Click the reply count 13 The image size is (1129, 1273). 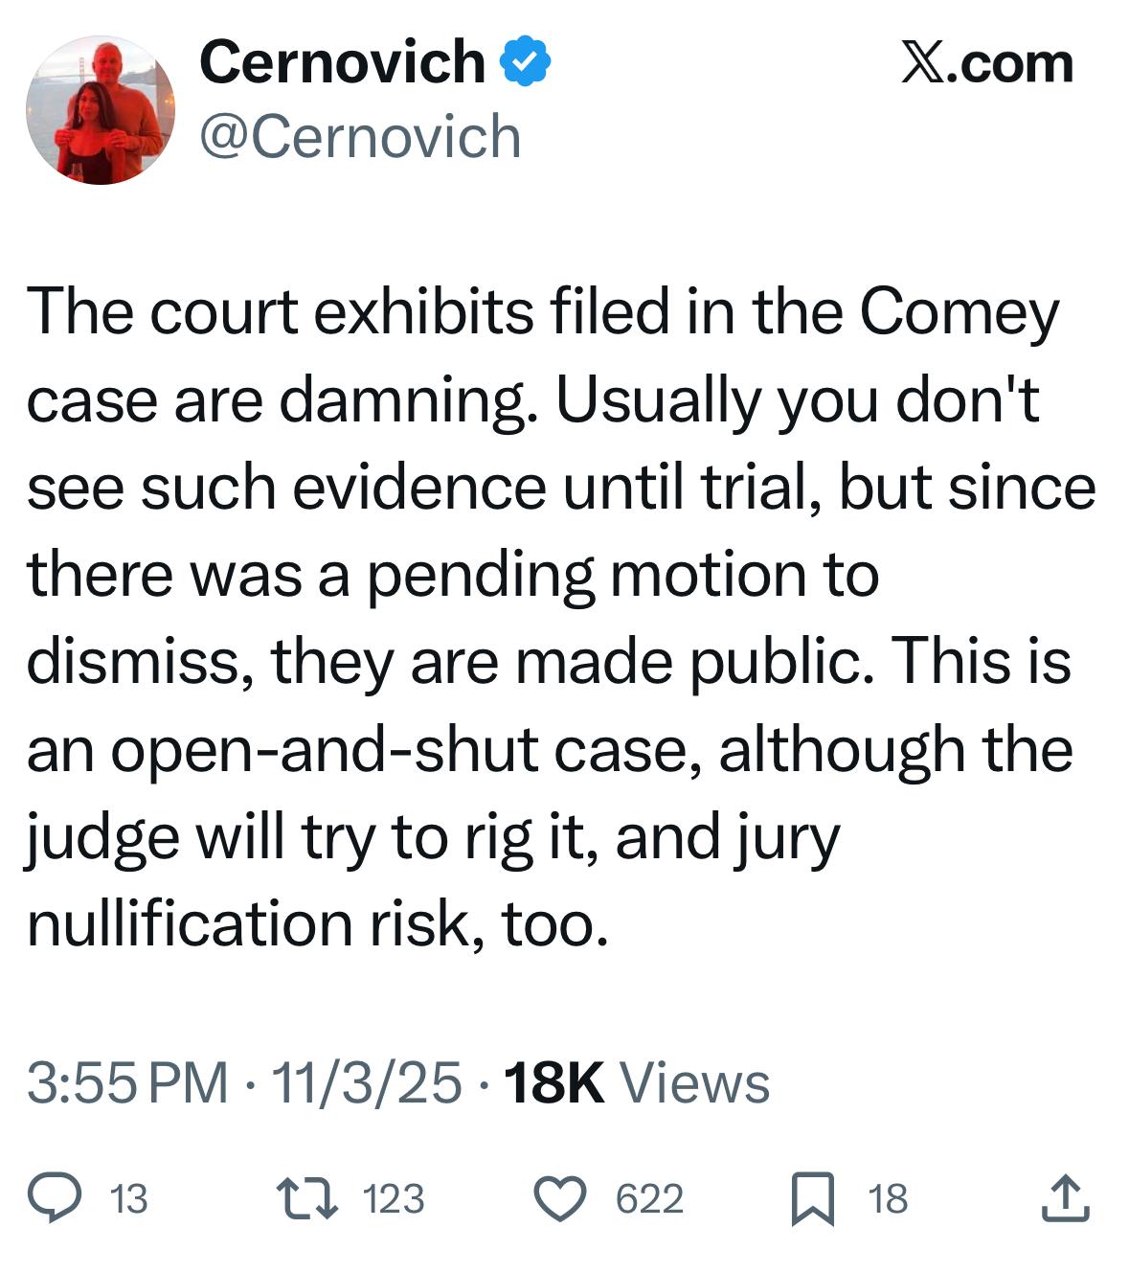129,1199
